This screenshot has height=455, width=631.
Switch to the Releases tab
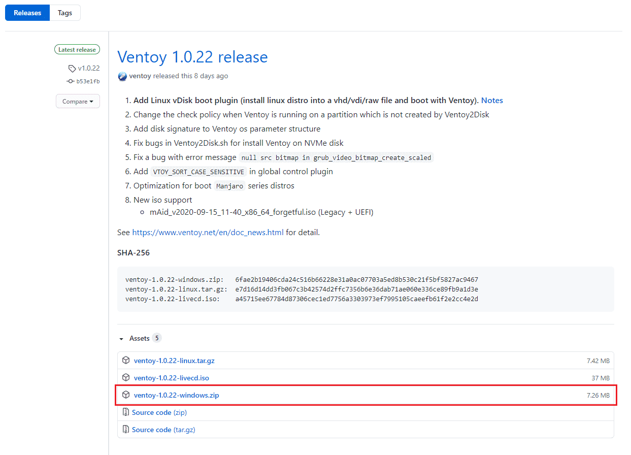[x=27, y=13]
